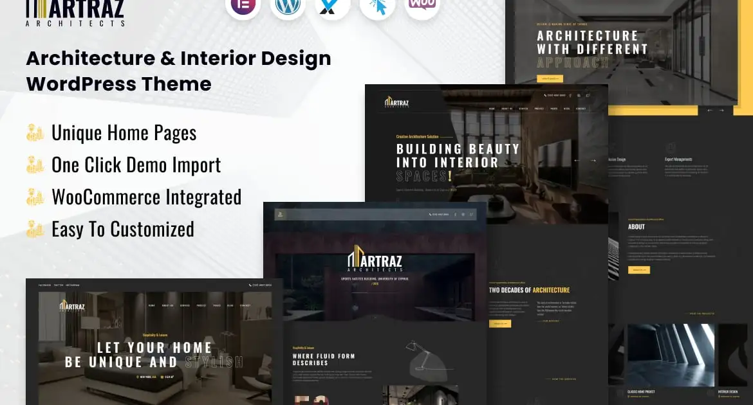Viewport: 753px width, 405px height.
Task: Click the View The Projects link
Action: [702, 314]
